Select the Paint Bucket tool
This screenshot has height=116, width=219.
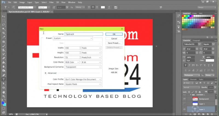(x=4, y=63)
